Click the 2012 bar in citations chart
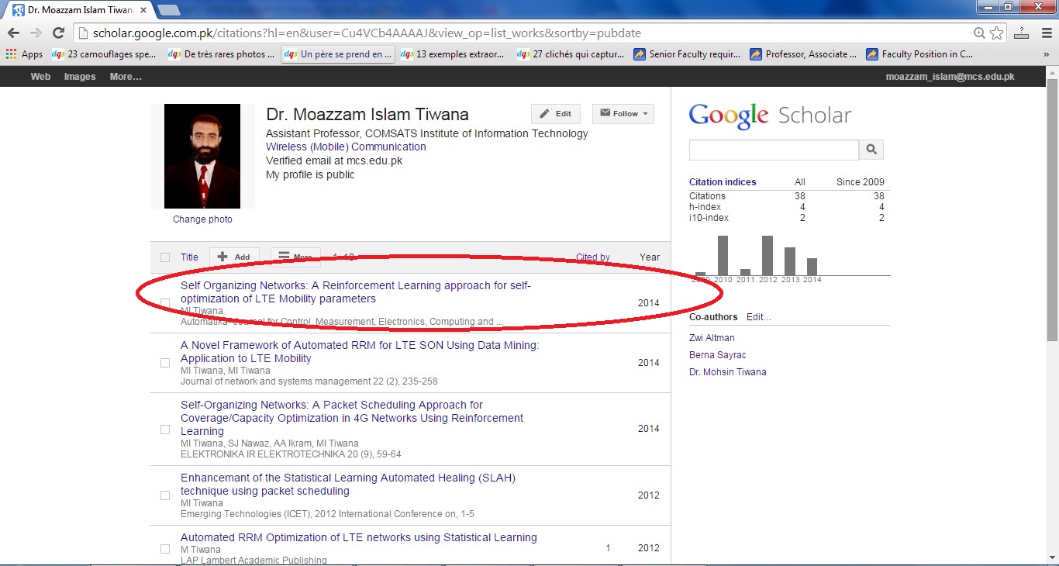The image size is (1059, 566). click(768, 256)
